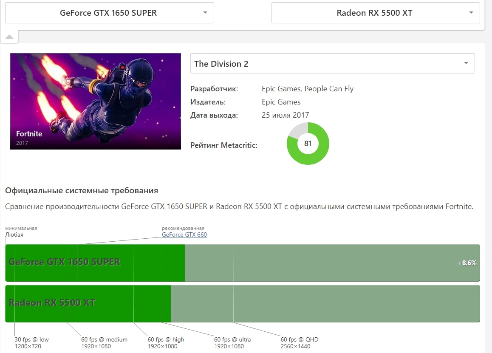Screen dimensions: 492x353
Task: Click the GeForce GTX 1650 SUPER performance bar
Action: 243,263
